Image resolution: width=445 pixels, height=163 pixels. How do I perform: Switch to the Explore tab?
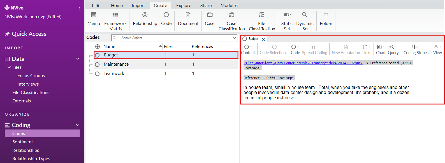pos(184,5)
